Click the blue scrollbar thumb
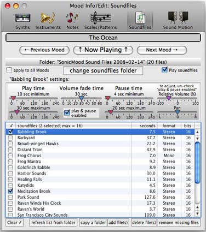This screenshot has height=232, width=206. point(197,163)
